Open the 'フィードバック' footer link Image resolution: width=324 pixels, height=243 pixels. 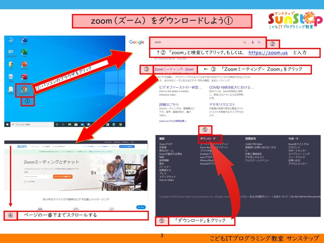[297, 157]
